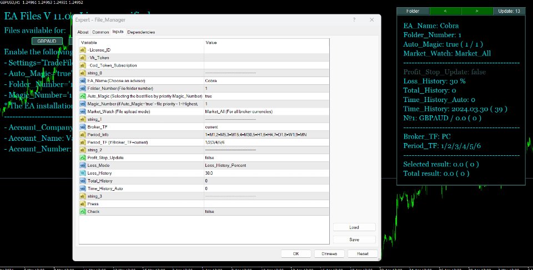
Task: Click the Отмена cancel button
Action: pyautogui.click(x=329, y=254)
